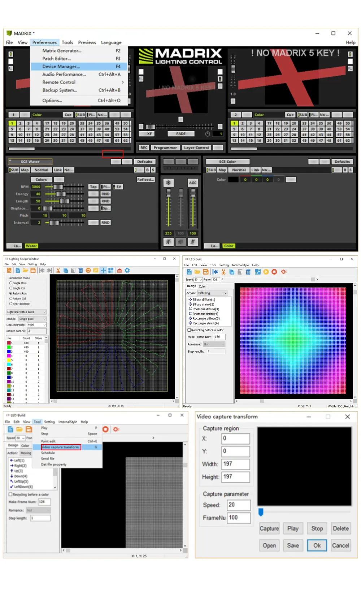Click the Defaults button in SCE Water panel
Image resolution: width=361 pixels, height=591 pixels.
point(145,162)
